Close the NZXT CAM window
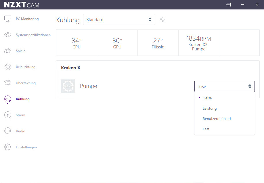 coord(257,5)
